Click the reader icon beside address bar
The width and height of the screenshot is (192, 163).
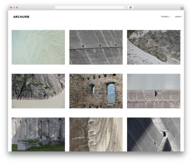click(131, 8)
